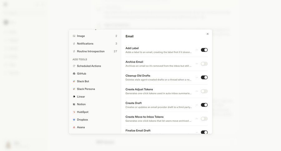Disable the Add Label toggle
Image resolution: width=281 pixels, height=151 pixels.
pyautogui.click(x=204, y=50)
